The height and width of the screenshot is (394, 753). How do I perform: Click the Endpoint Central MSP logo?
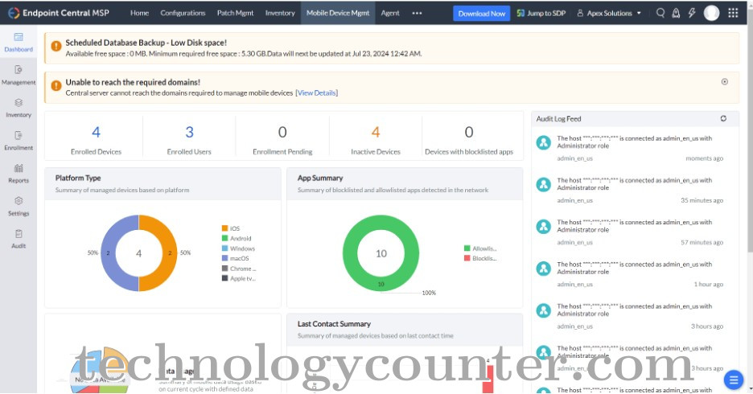tap(58, 13)
